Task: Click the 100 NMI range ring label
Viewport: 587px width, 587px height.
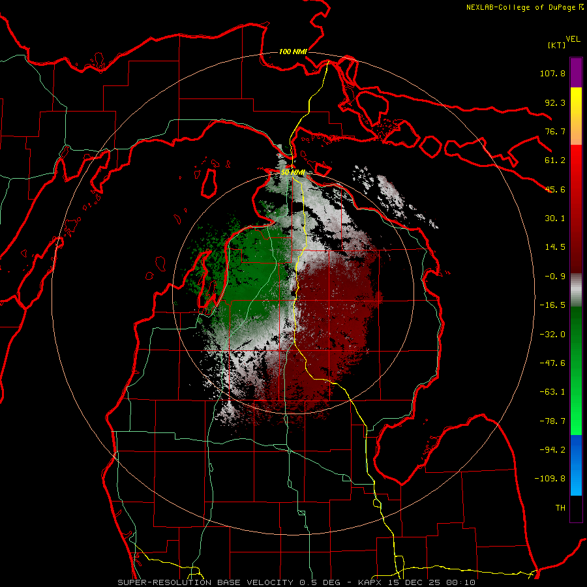Action: [293, 52]
